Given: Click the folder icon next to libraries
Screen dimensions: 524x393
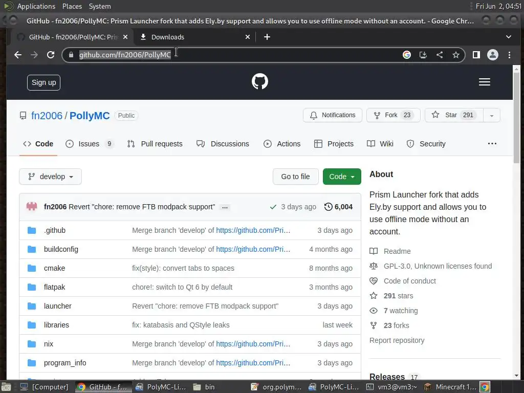Looking at the screenshot, I should click(32, 325).
